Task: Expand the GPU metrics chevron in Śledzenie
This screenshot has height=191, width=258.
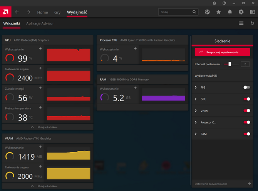Action: (x=196, y=99)
